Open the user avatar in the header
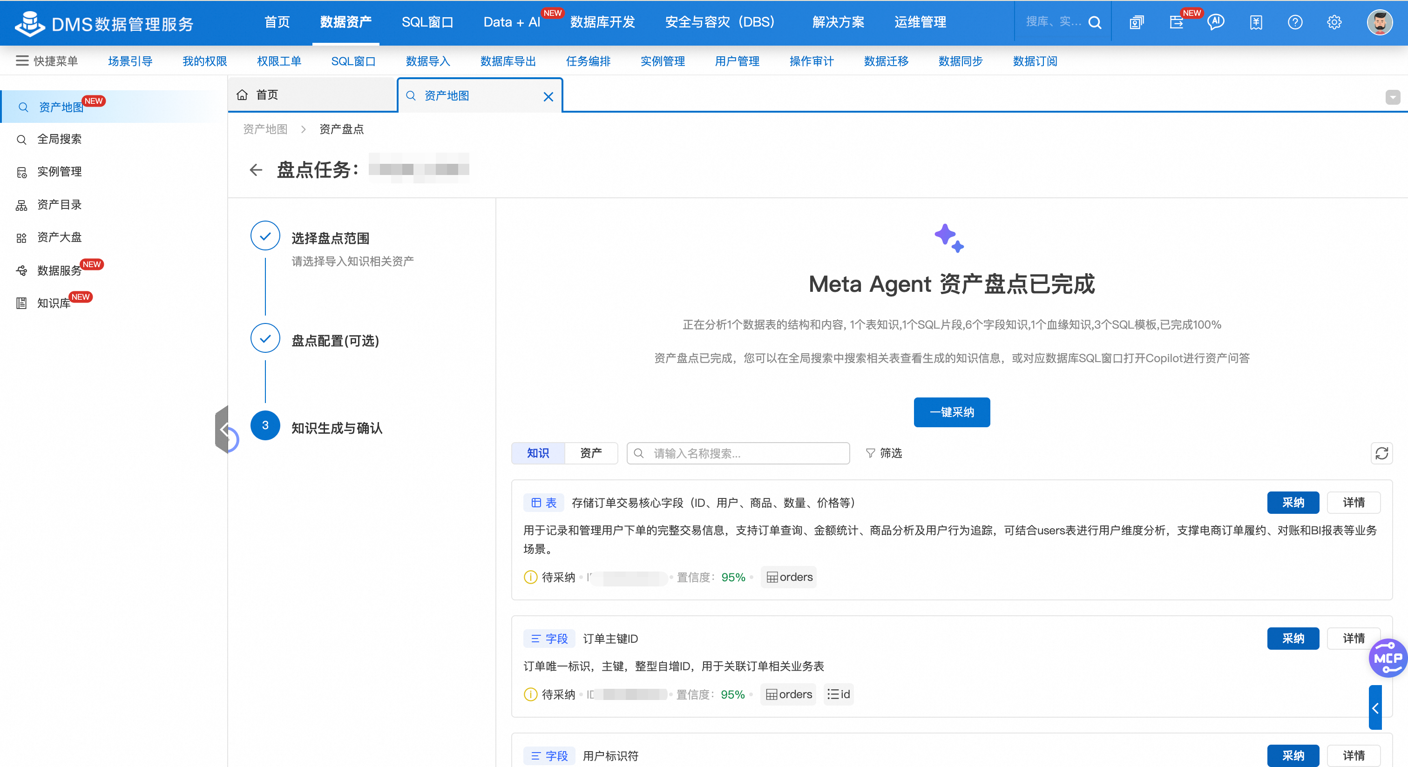This screenshot has width=1408, height=767. (1379, 22)
